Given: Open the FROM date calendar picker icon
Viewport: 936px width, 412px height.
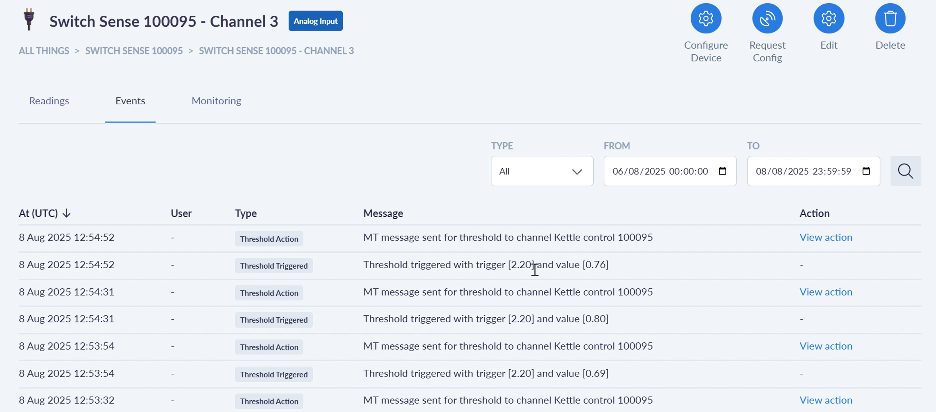Looking at the screenshot, I should [723, 171].
